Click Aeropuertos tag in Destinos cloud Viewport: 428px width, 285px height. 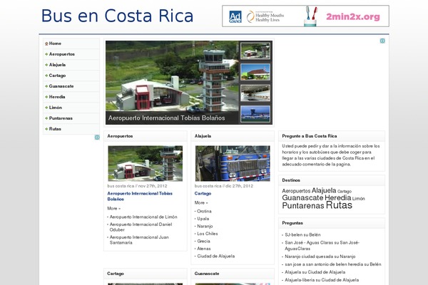296,191
